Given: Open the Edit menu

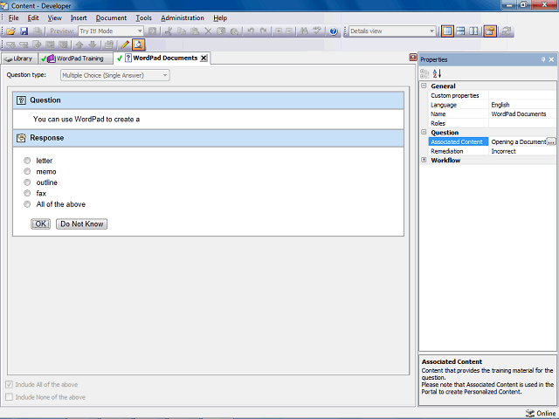Looking at the screenshot, I should click(x=33, y=17).
